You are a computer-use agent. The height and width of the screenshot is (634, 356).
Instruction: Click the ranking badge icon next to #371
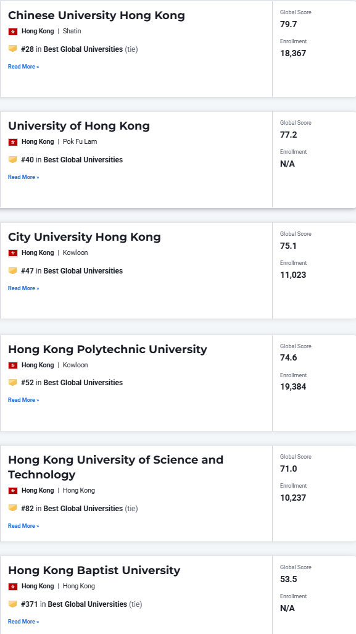tap(12, 604)
